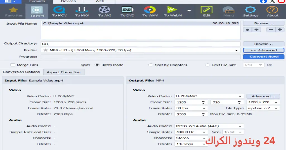Click Convert Now!
Viewport: 286px width, 150px height.
pyautogui.click(x=263, y=57)
